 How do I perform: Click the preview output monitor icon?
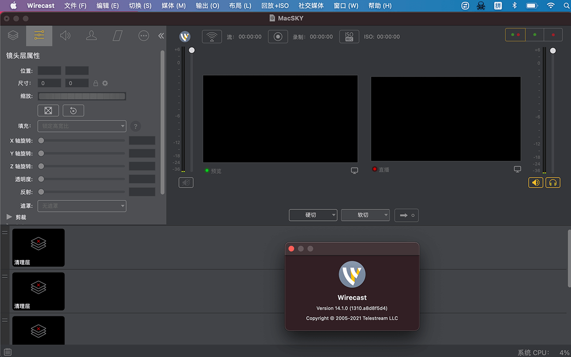pos(354,170)
